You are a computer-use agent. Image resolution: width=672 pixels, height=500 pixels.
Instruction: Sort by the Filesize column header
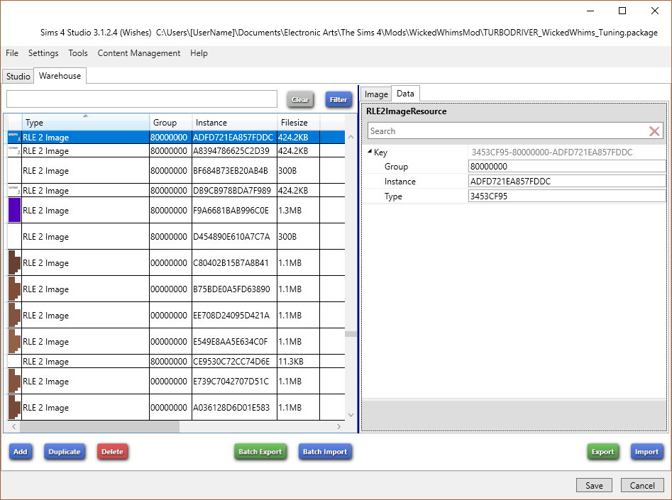(299, 123)
